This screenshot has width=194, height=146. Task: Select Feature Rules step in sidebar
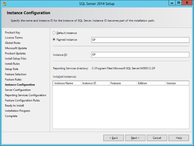click(13, 80)
